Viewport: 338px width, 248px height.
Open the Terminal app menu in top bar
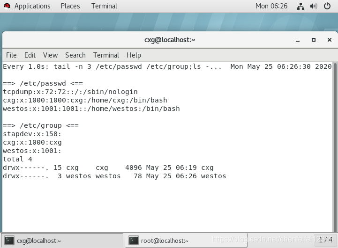click(x=104, y=6)
